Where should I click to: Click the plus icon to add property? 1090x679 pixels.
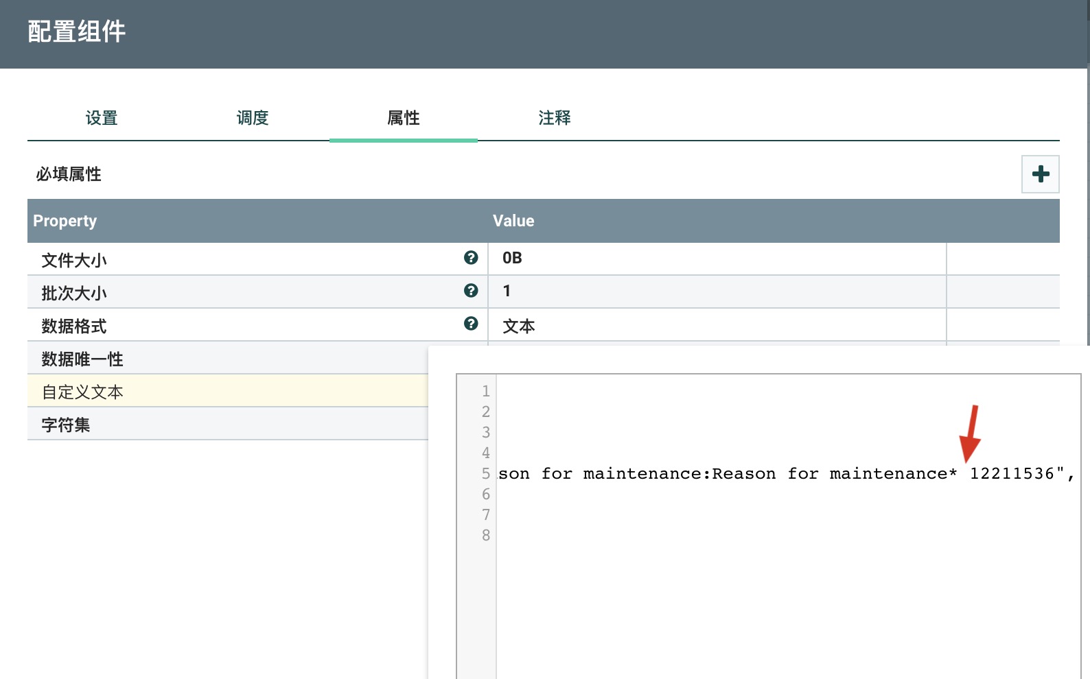coord(1040,174)
